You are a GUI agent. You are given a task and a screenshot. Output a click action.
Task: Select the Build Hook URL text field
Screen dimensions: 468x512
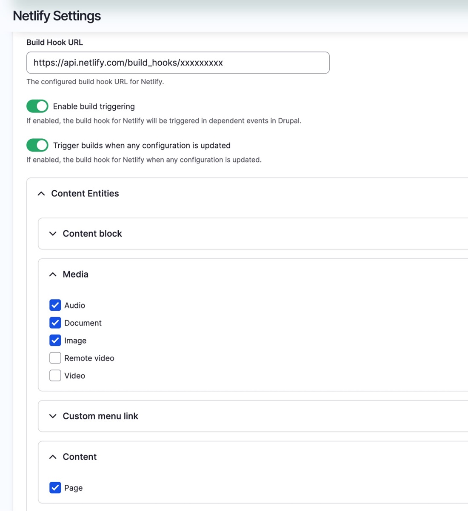pyautogui.click(x=178, y=63)
